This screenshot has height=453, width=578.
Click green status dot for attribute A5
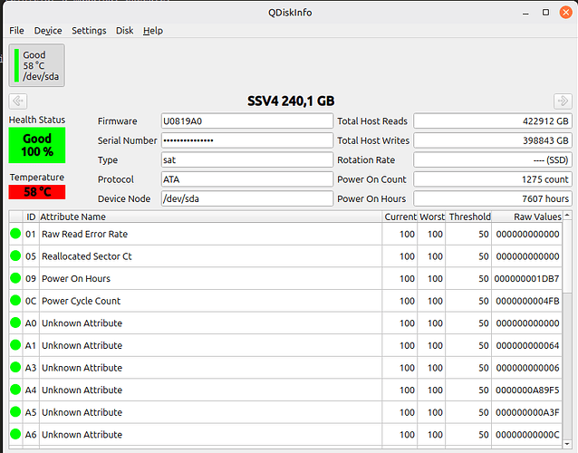tap(15, 411)
